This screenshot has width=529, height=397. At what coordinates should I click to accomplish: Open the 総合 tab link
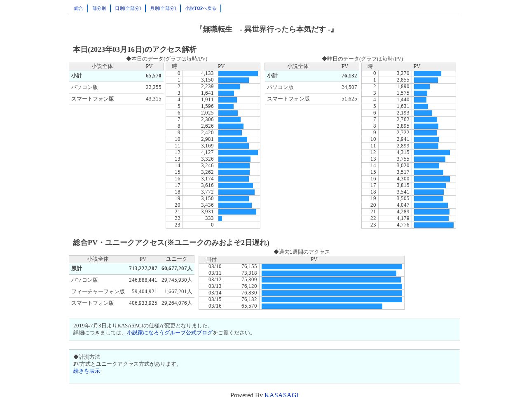(79, 8)
